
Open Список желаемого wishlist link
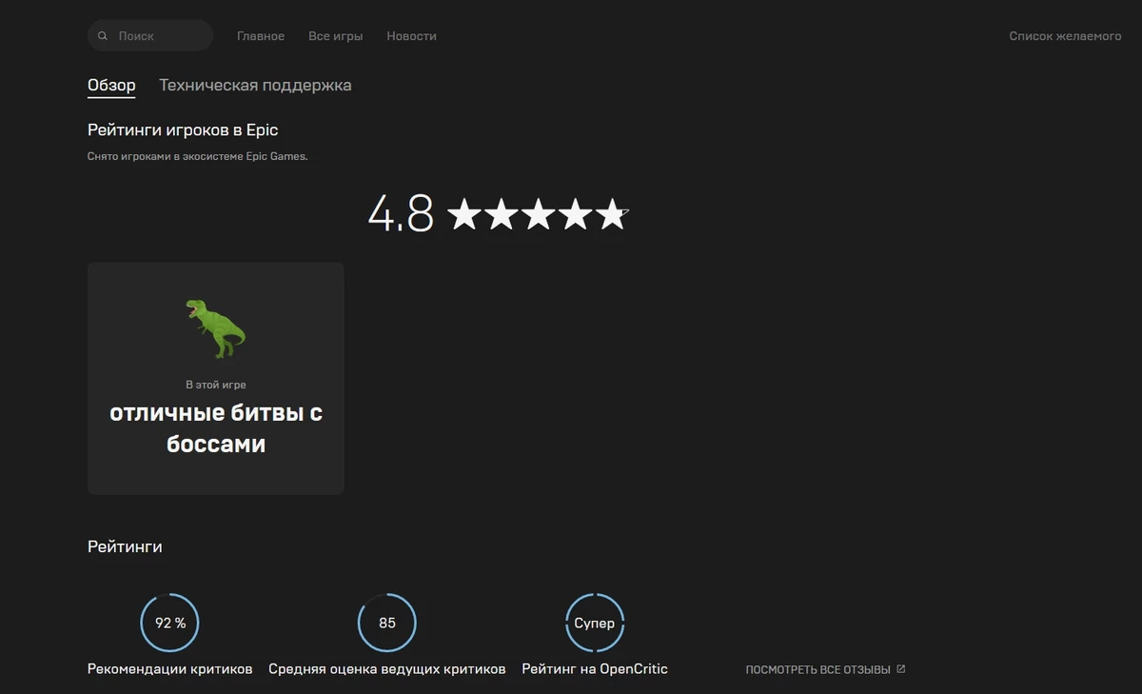point(1065,36)
